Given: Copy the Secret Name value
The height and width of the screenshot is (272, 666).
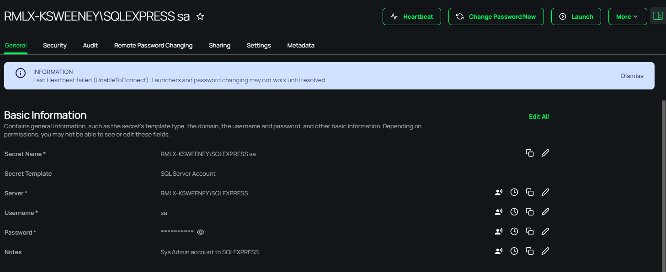Looking at the screenshot, I should pos(530,153).
